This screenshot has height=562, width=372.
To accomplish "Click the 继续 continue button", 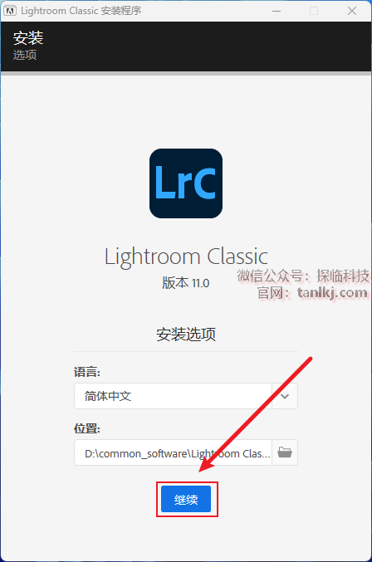I will 186,499.
